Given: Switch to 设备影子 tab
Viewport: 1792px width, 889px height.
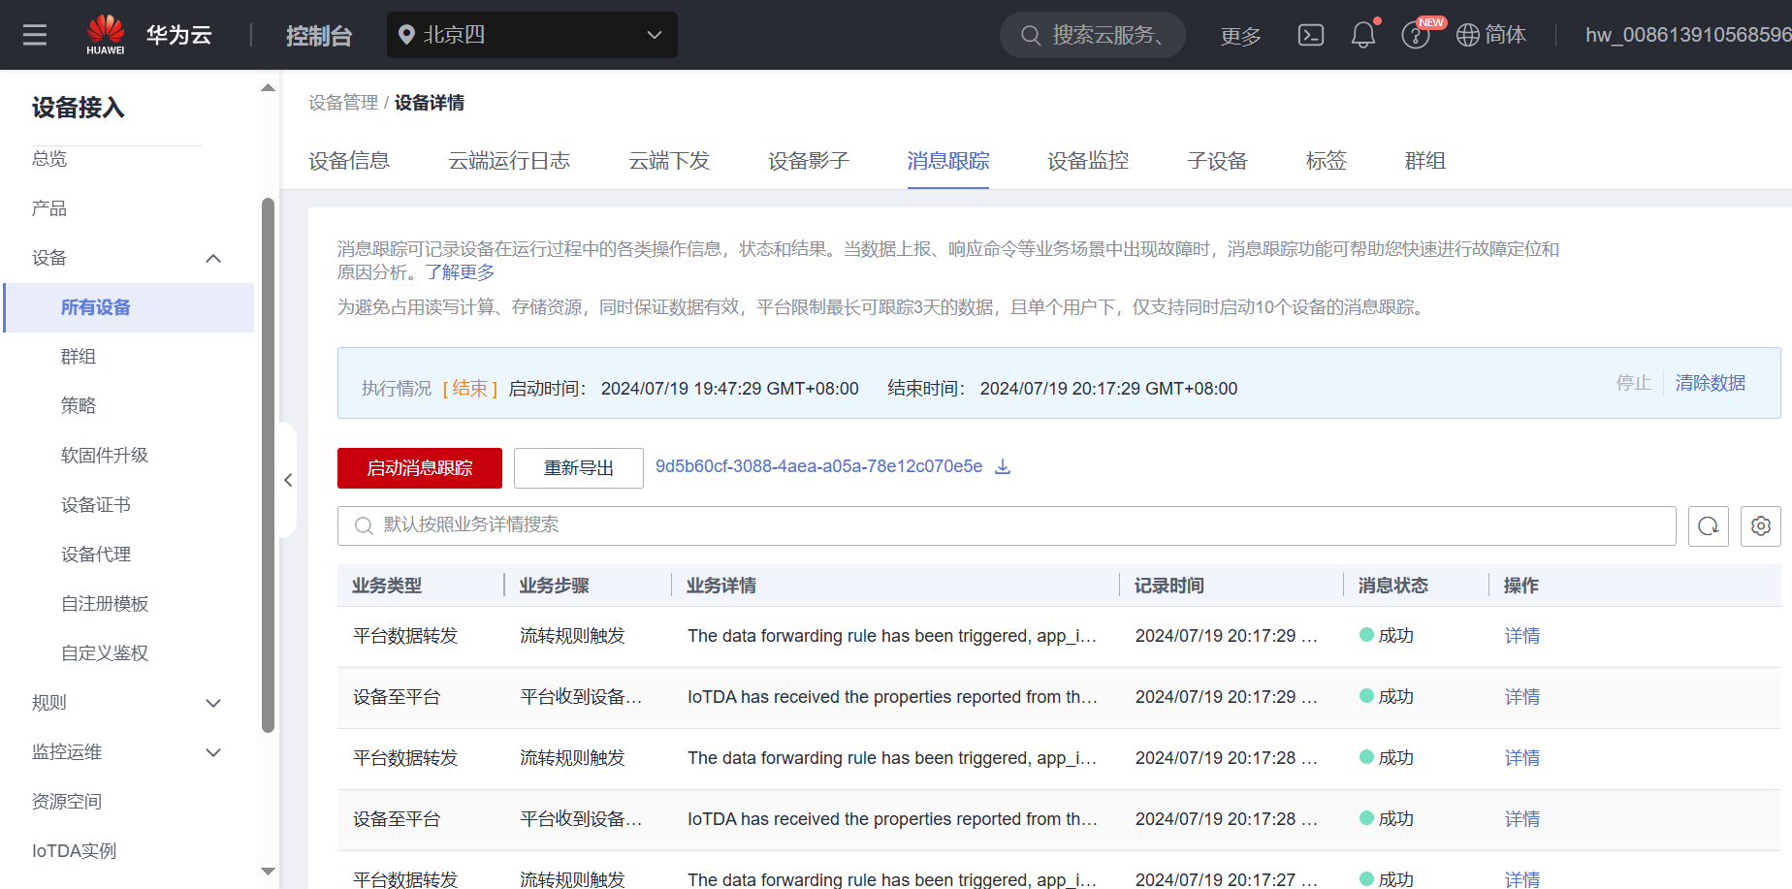Looking at the screenshot, I should point(809,161).
